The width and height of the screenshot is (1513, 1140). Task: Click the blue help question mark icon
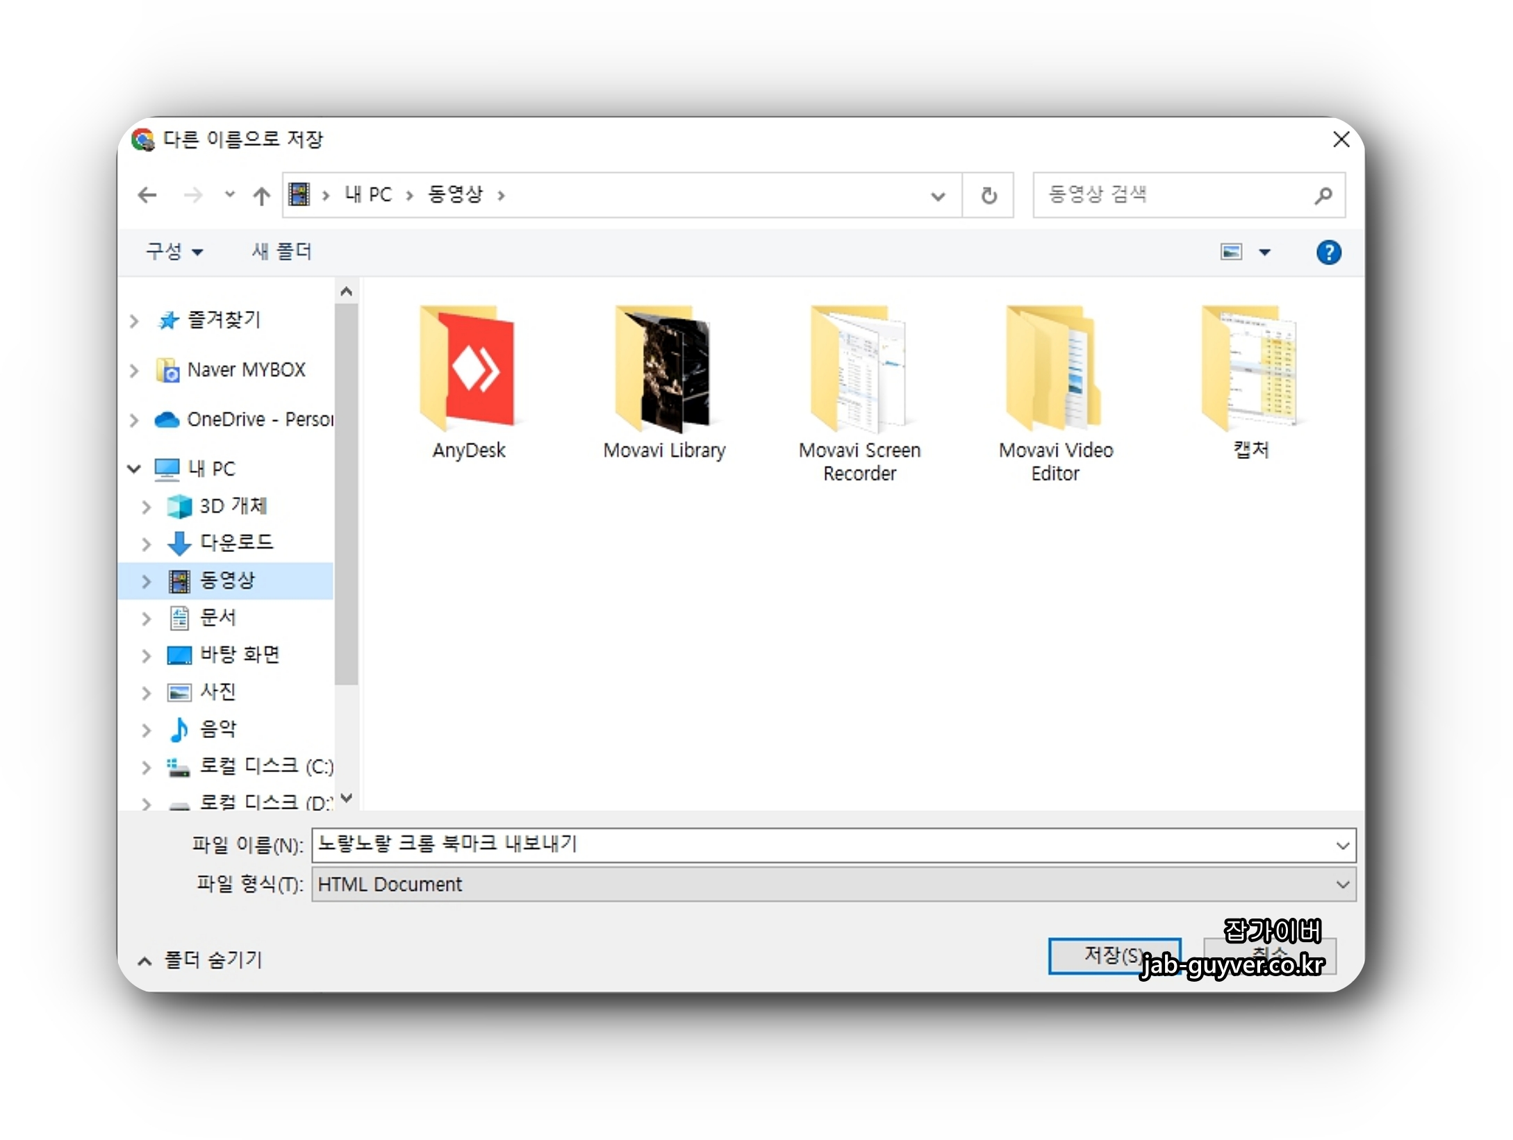pyautogui.click(x=1328, y=252)
